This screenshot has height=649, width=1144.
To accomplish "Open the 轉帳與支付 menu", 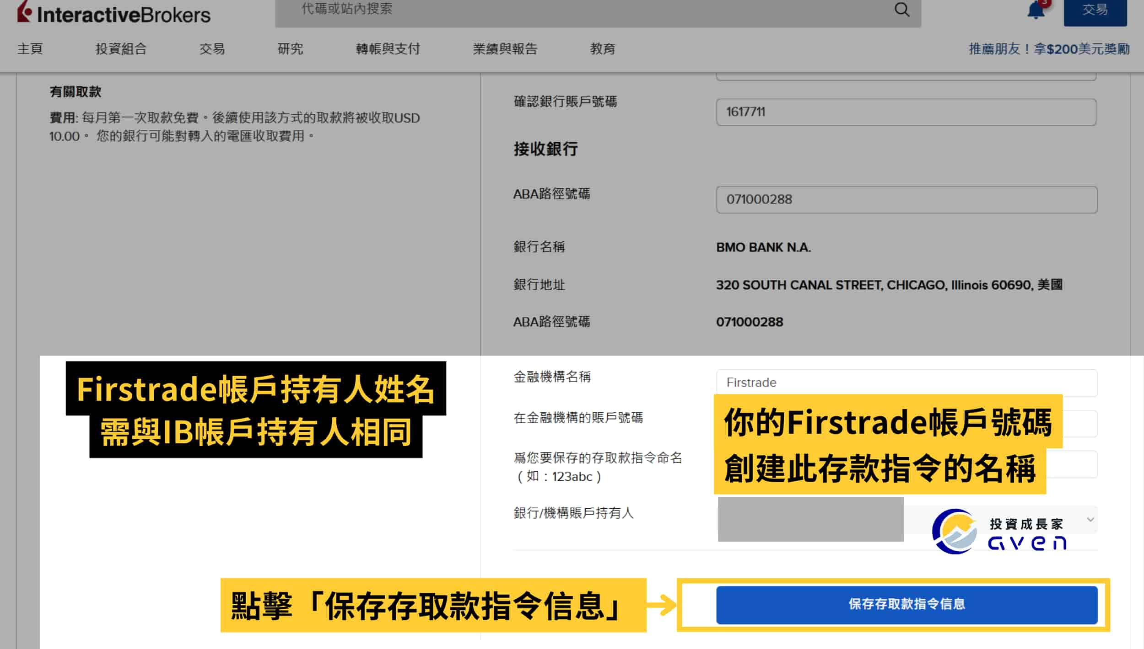I will tap(388, 49).
